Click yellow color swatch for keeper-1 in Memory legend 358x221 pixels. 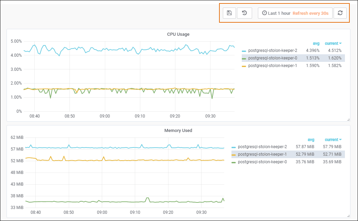[x=234, y=155]
